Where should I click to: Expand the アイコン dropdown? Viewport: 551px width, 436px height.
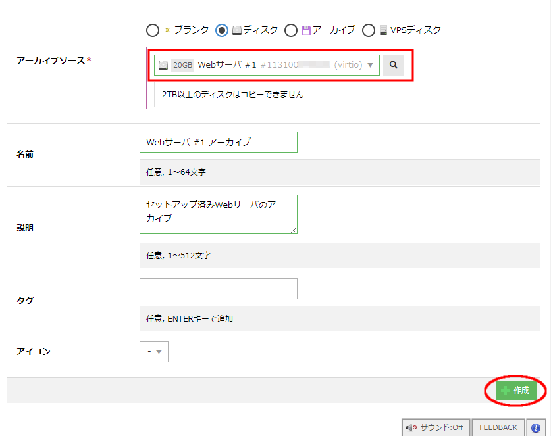pos(154,352)
